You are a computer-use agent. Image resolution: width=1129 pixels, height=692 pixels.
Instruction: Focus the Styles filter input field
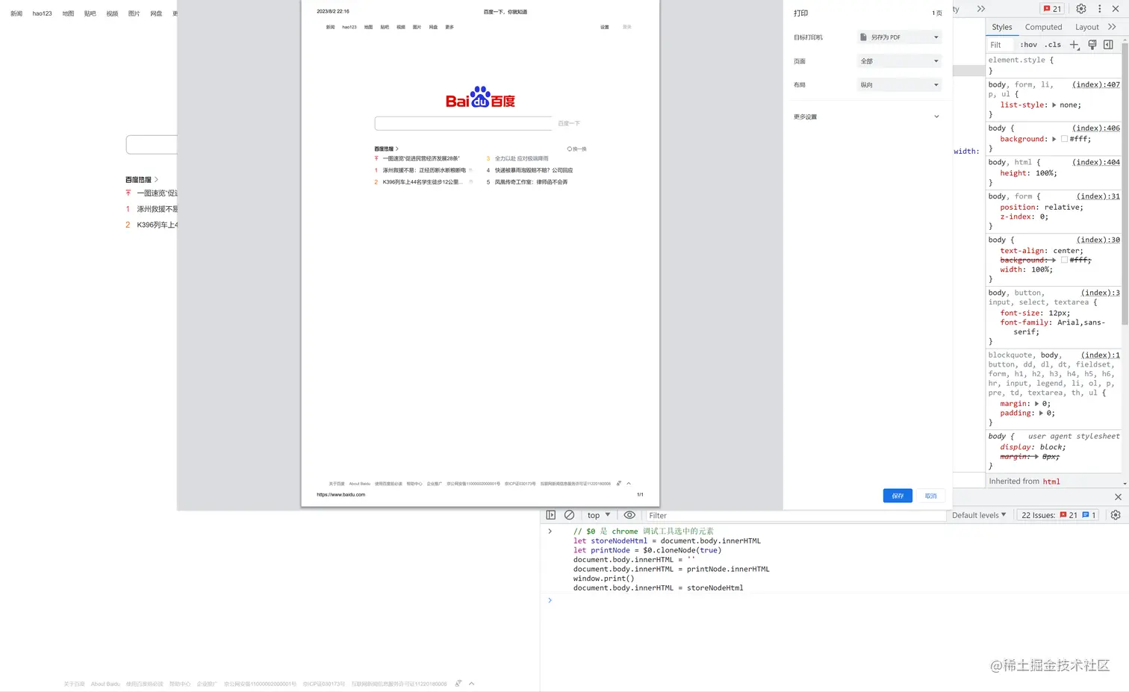tap(1001, 45)
